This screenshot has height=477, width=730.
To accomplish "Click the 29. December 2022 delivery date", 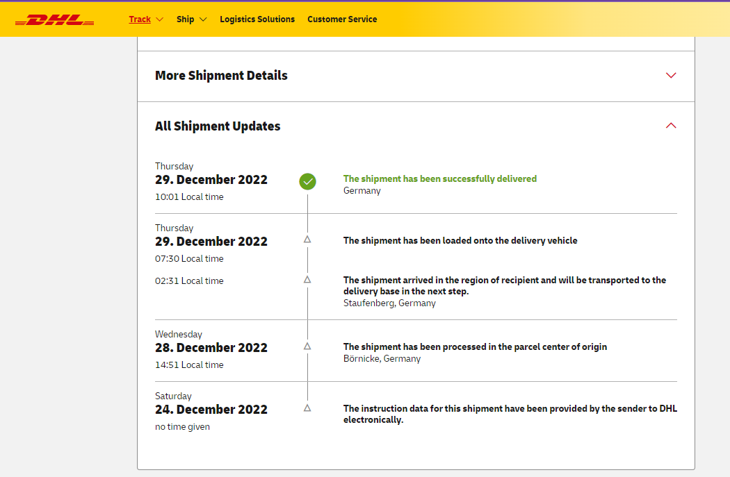I will point(211,180).
